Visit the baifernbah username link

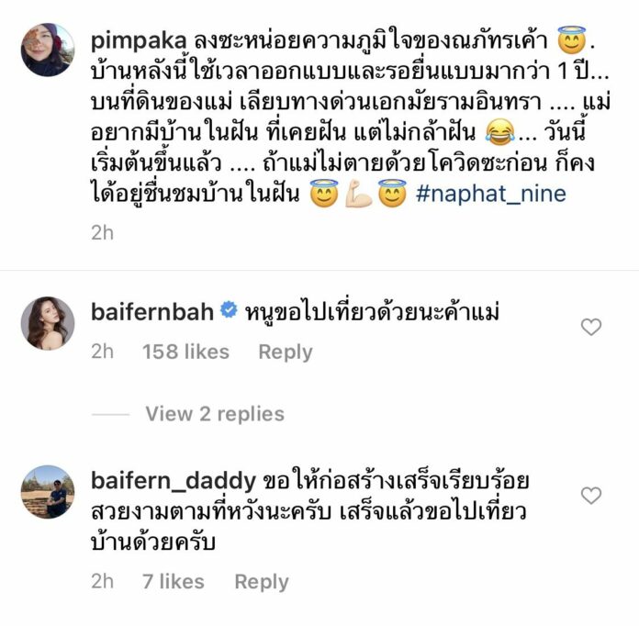(152, 312)
